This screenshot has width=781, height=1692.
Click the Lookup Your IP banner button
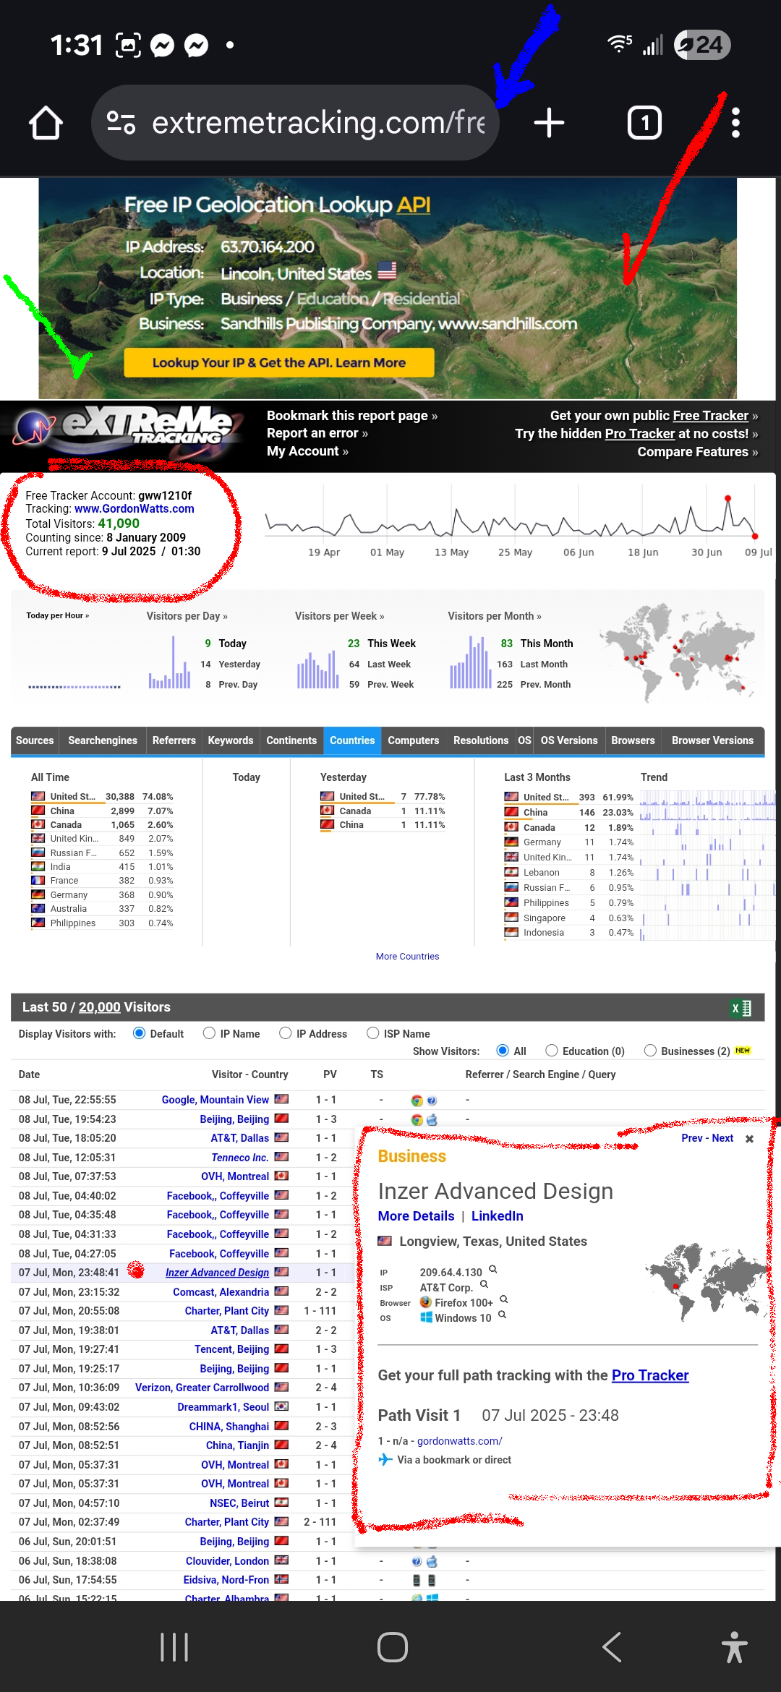pyautogui.click(x=278, y=363)
